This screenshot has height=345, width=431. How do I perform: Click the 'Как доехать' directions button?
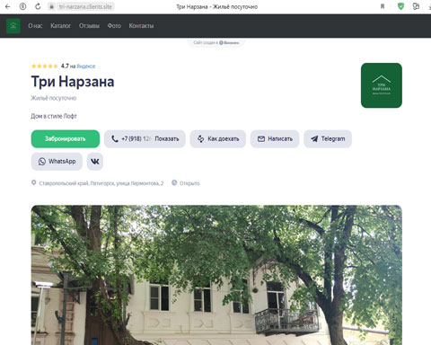coord(218,139)
